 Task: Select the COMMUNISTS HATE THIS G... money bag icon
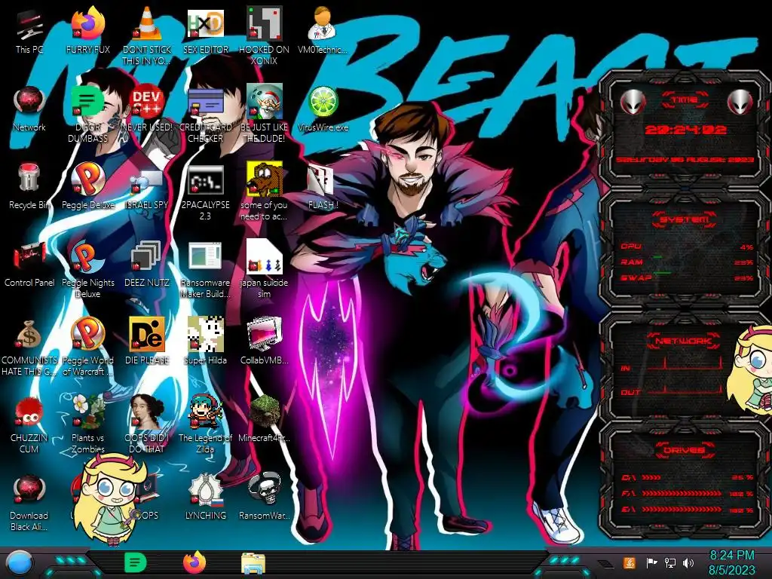pyautogui.click(x=29, y=347)
